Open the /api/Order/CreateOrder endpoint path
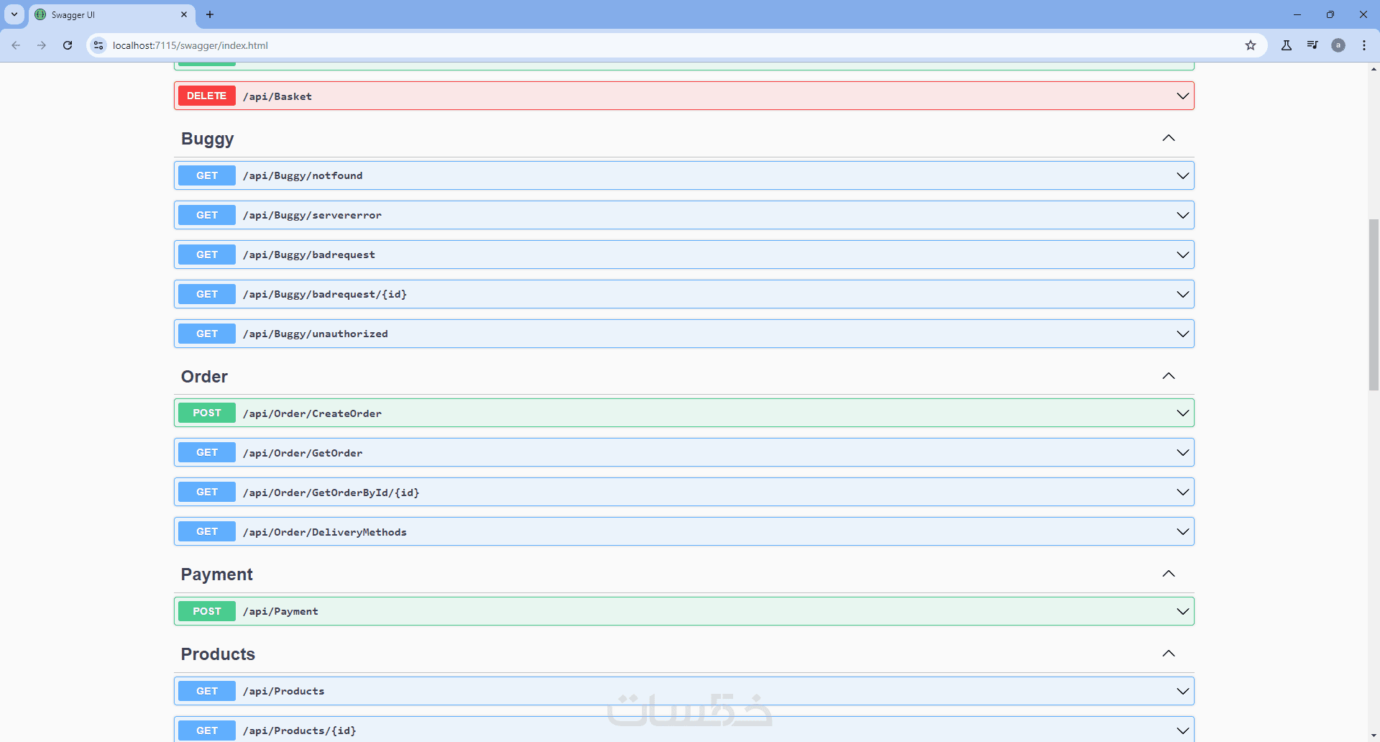1380x742 pixels. (x=312, y=413)
